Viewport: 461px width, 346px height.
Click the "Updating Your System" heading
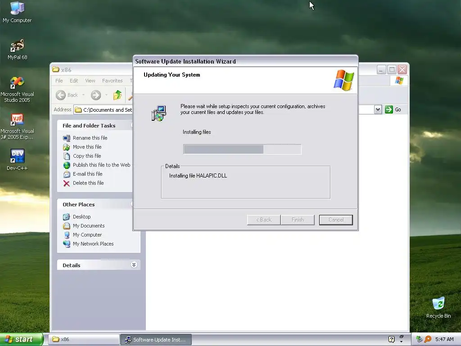172,75
